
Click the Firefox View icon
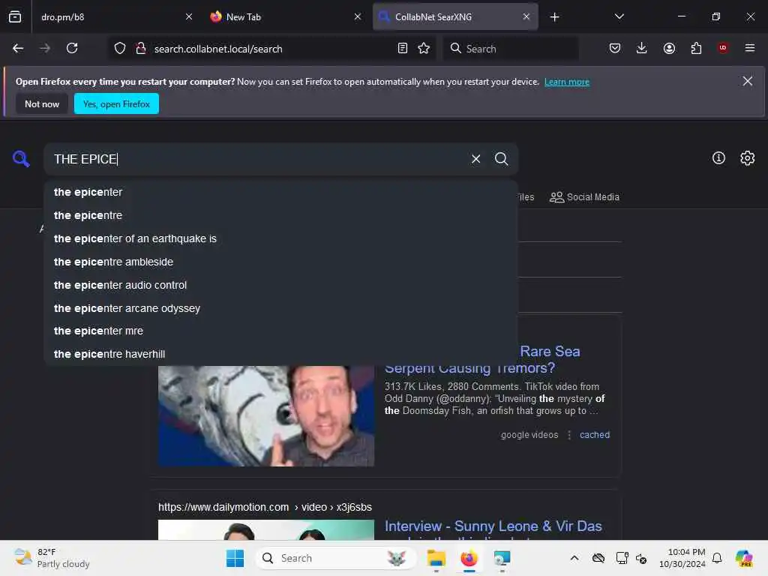pos(15,17)
